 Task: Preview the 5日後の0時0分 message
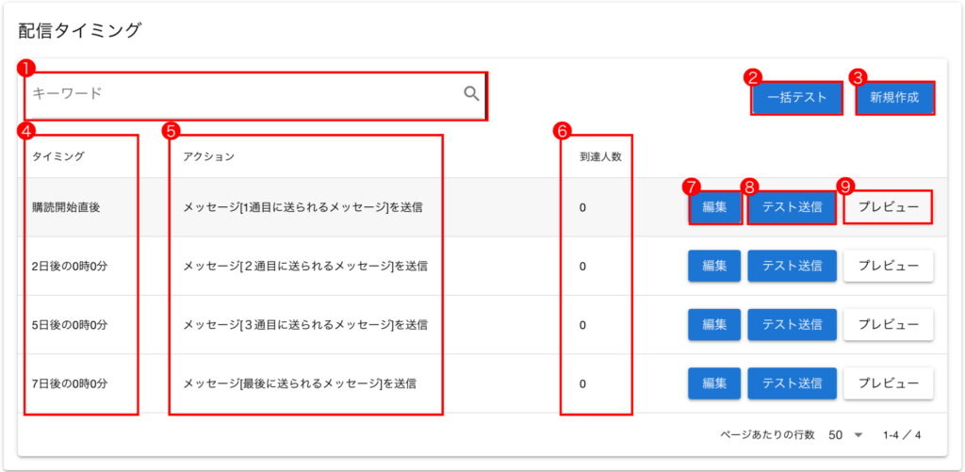[888, 325]
